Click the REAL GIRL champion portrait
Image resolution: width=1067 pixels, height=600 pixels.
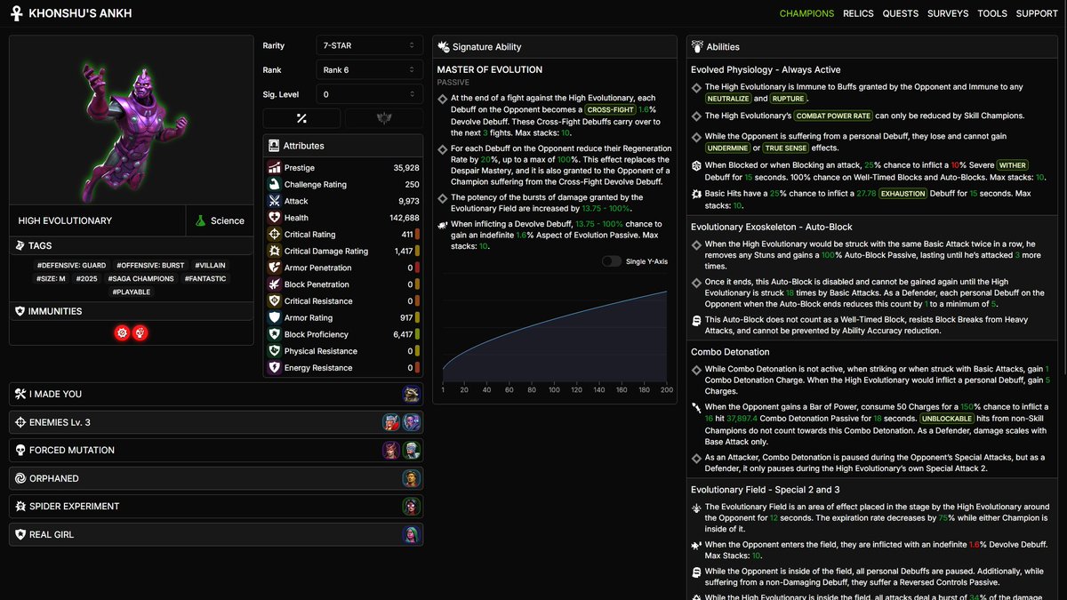[411, 534]
